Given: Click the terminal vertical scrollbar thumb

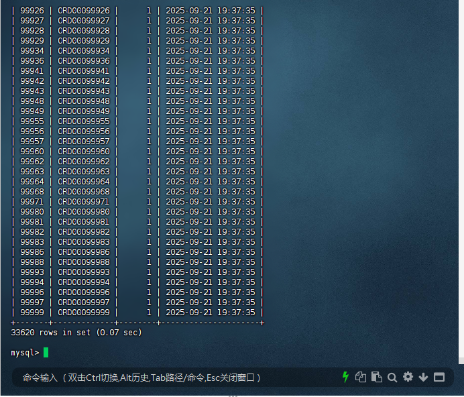Looking at the screenshot, I should (x=461, y=361).
